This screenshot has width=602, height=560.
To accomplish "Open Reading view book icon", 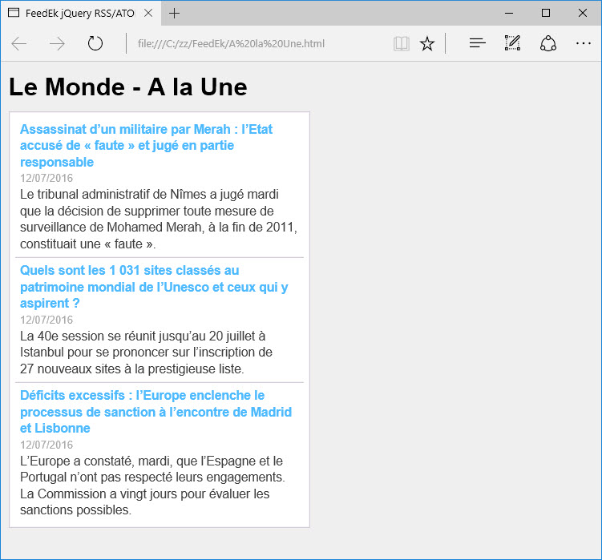I will 402,44.
